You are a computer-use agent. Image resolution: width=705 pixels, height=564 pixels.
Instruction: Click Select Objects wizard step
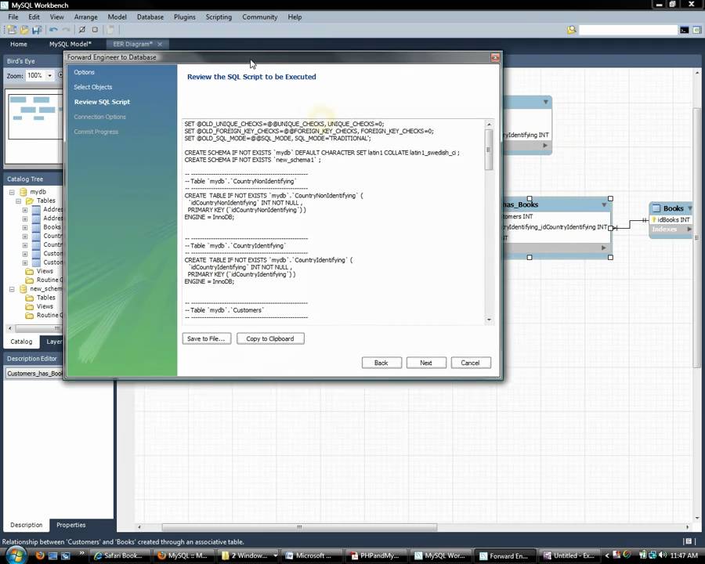[93, 87]
